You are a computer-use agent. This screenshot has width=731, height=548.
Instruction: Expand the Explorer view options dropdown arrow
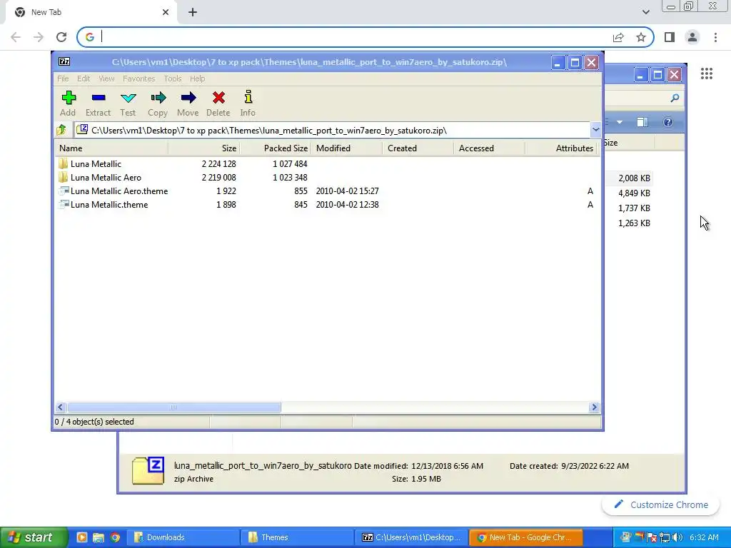pyautogui.click(x=620, y=122)
